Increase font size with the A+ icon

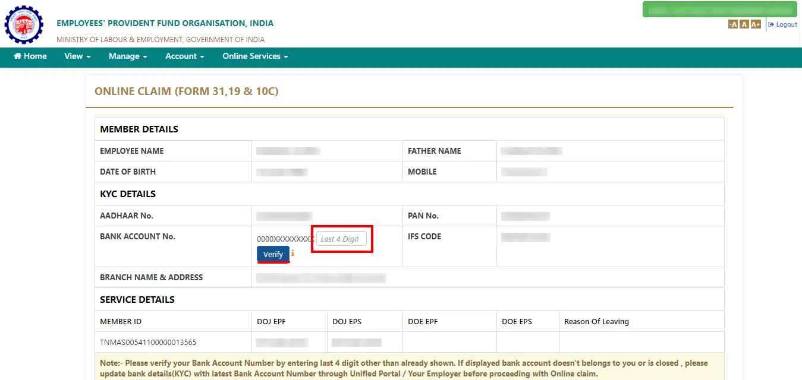pyautogui.click(x=755, y=24)
